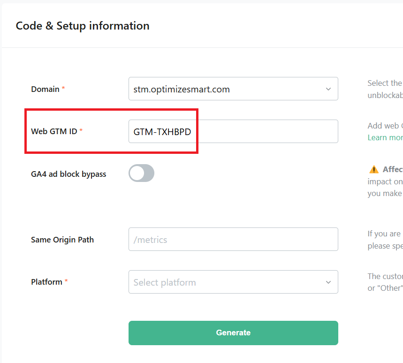The width and height of the screenshot is (403, 363).
Task: Click the Domain field label
Action: pyautogui.click(x=45, y=89)
